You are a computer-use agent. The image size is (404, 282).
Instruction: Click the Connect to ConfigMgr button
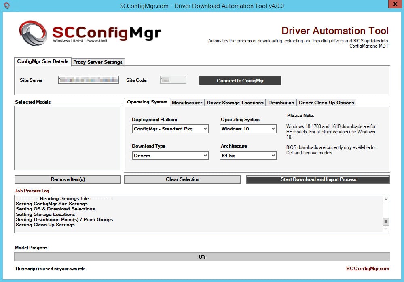pyautogui.click(x=240, y=80)
